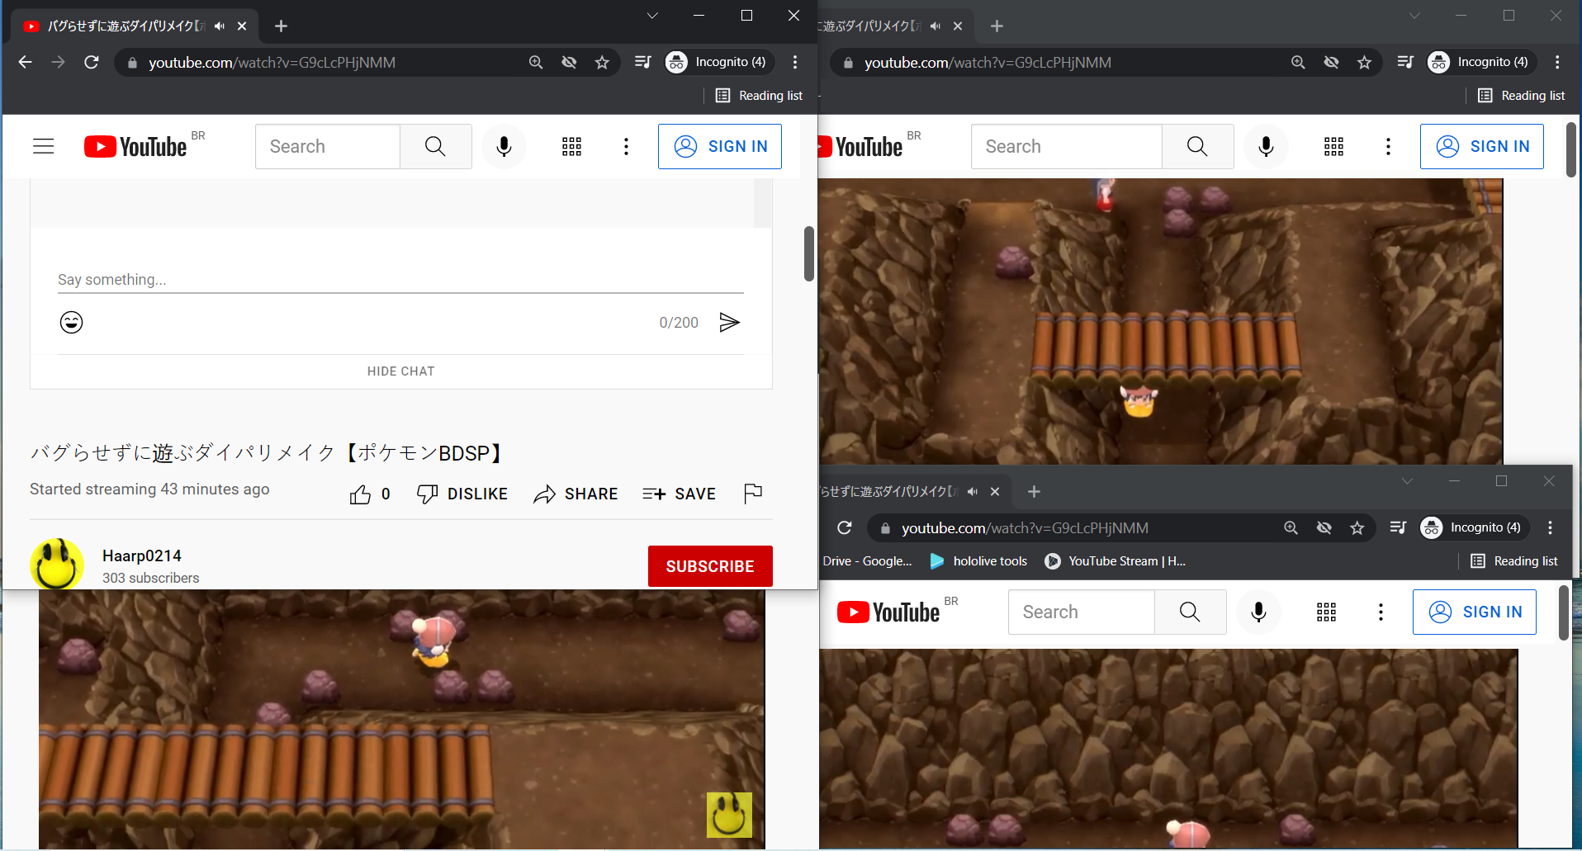The image size is (1582, 851).
Task: Reload the page in bottom-right window
Action: [x=844, y=527]
